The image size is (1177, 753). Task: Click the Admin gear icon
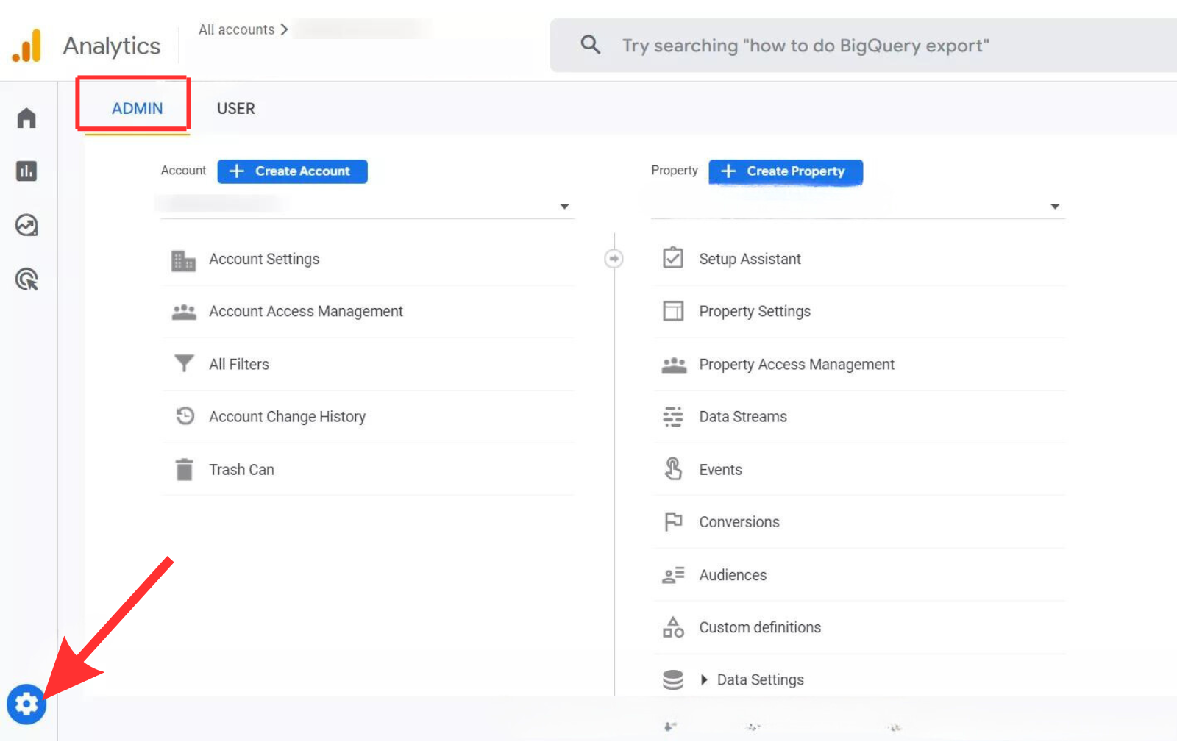(x=26, y=704)
